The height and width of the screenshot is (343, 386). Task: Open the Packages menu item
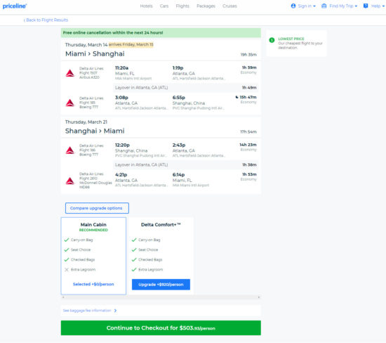click(206, 6)
